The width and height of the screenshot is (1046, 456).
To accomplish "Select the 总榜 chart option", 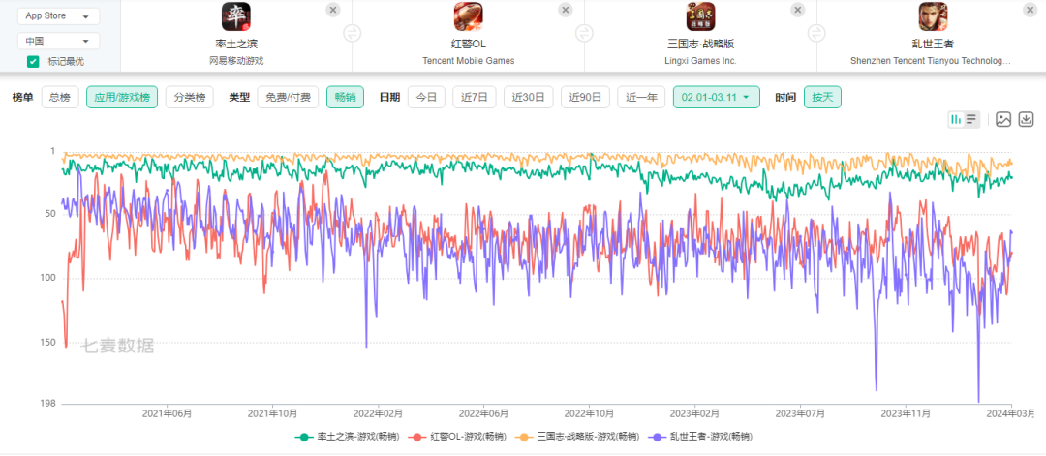I will tap(60, 98).
